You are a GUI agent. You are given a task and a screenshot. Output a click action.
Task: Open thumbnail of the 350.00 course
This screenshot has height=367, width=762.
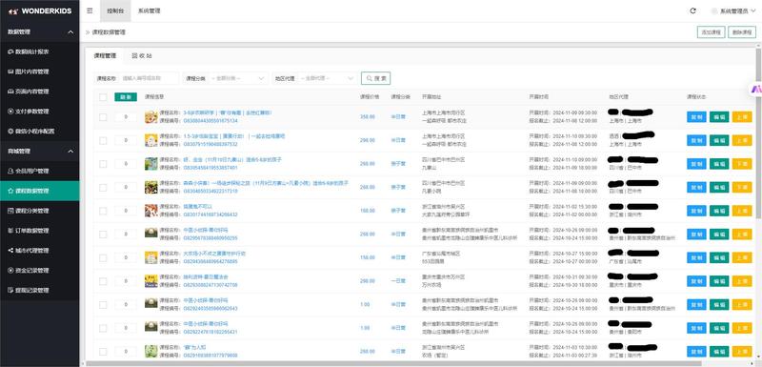(x=151, y=116)
